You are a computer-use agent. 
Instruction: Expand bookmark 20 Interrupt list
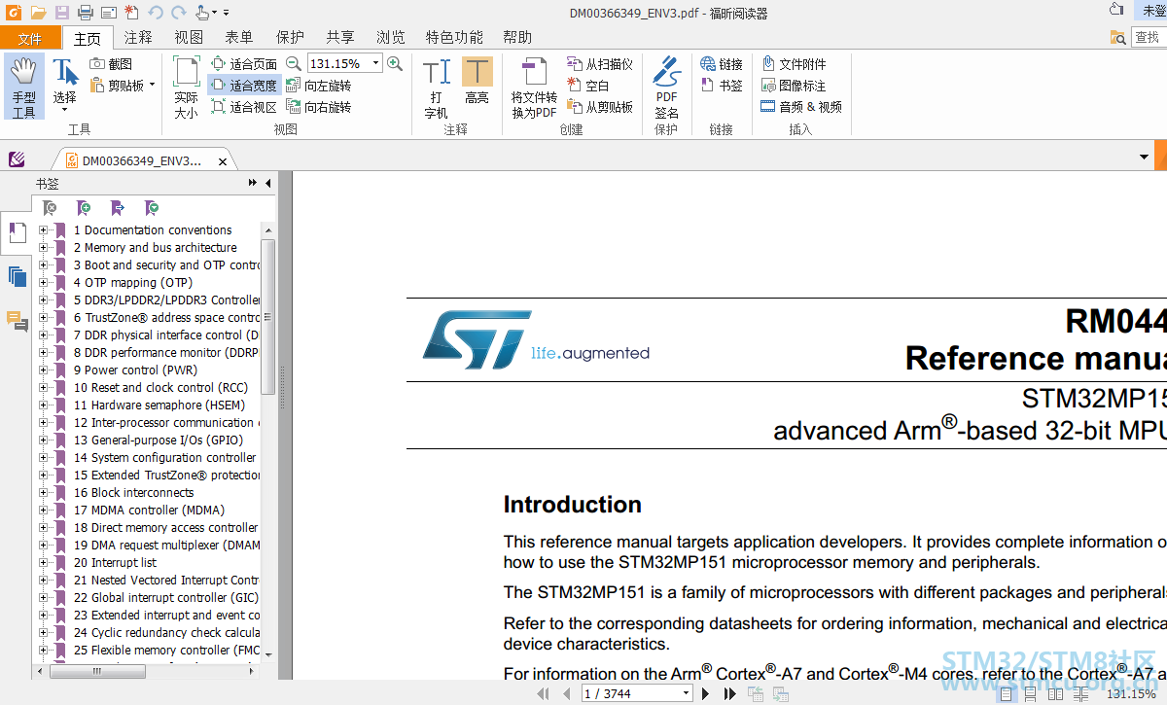43,563
